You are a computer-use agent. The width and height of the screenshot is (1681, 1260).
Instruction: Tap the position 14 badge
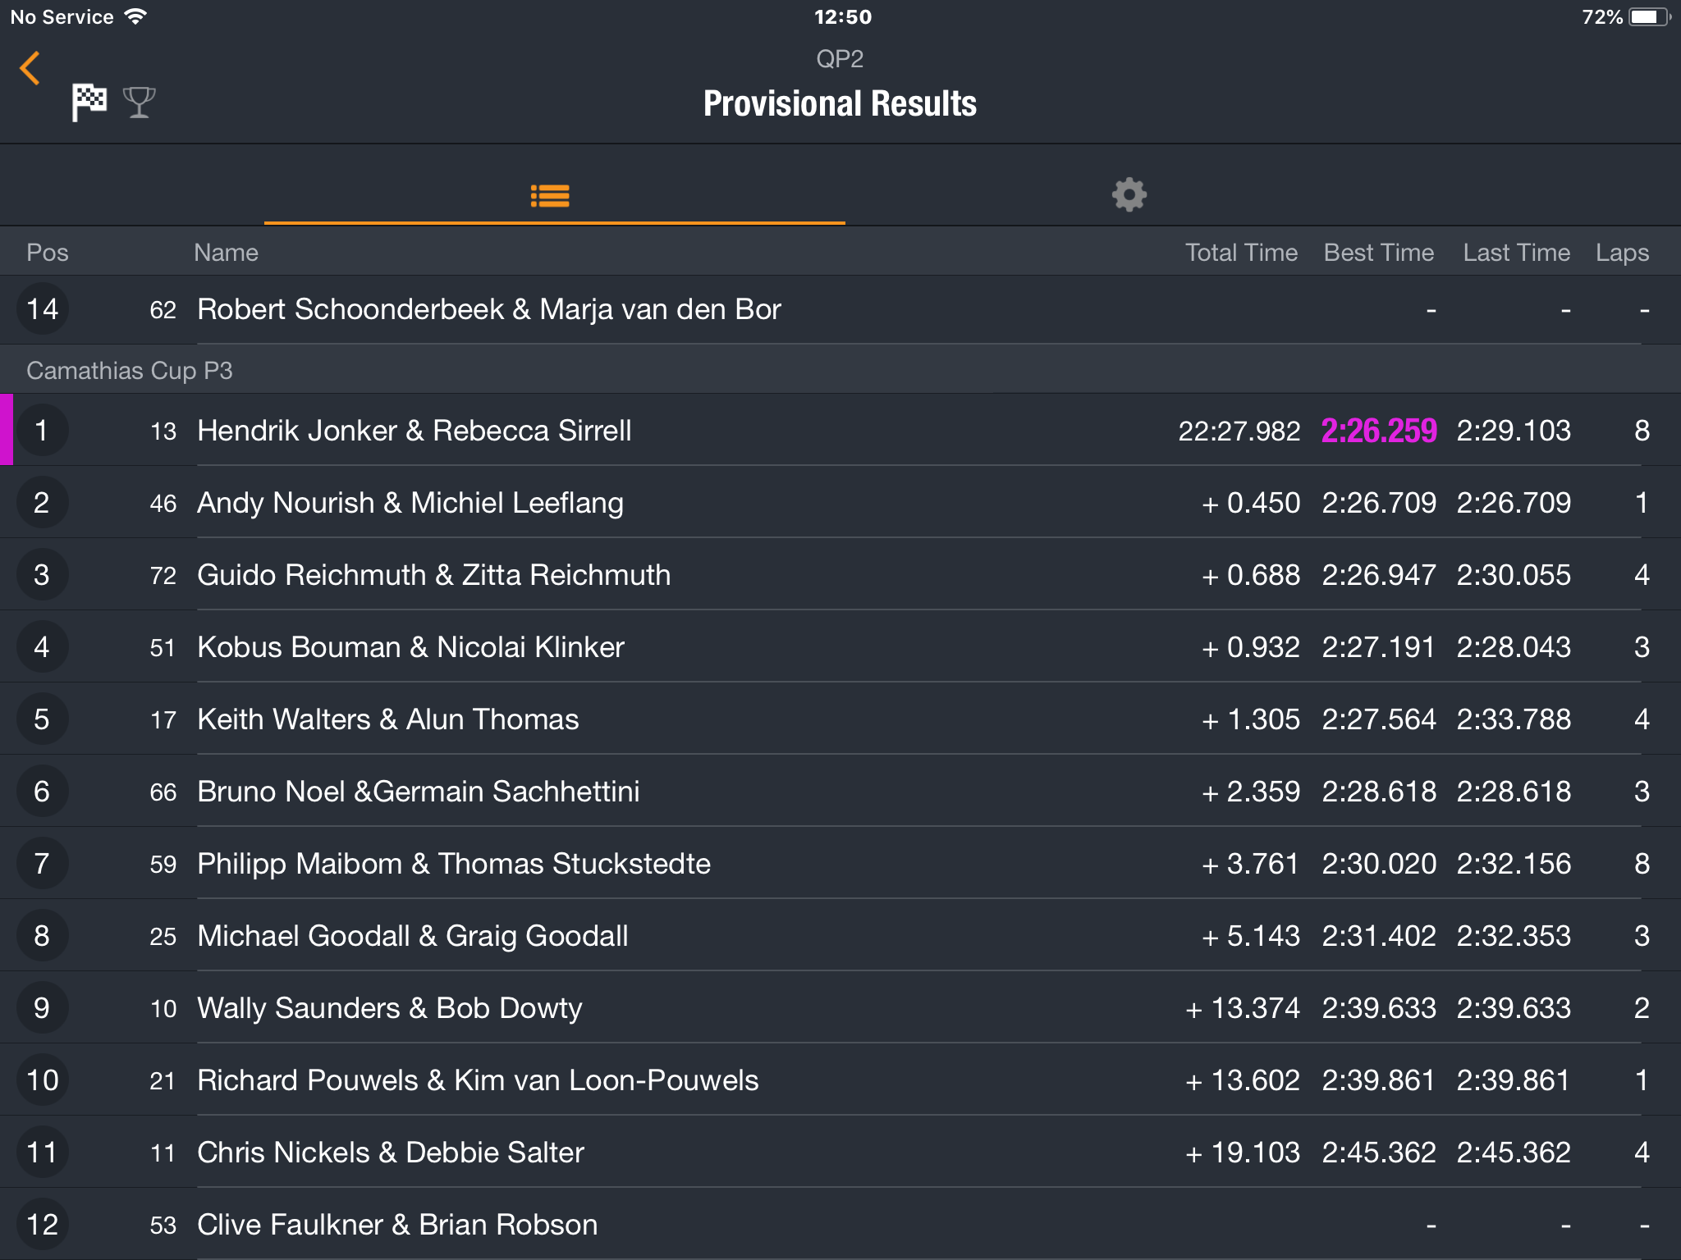point(42,309)
